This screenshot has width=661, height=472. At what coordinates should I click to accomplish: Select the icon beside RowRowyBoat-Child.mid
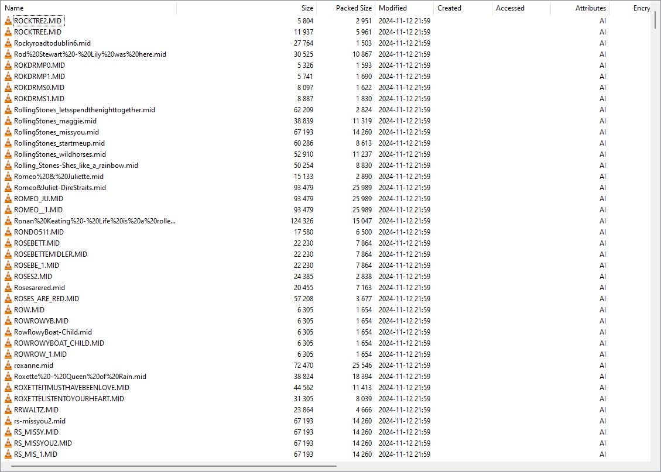8,332
